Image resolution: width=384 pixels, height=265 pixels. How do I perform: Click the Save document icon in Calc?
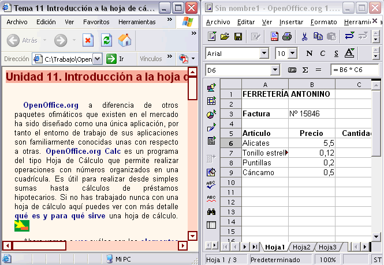pos(238,37)
